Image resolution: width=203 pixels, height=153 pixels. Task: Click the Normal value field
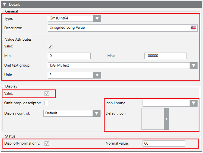[x=163, y=143]
